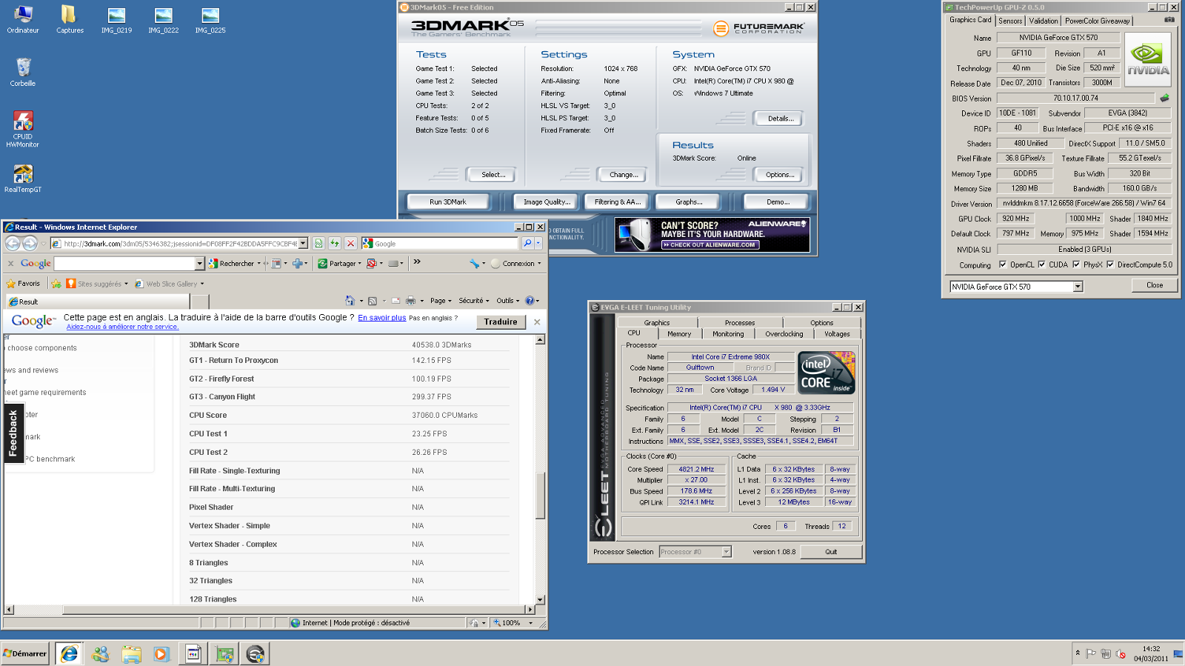The height and width of the screenshot is (666, 1185).
Task: Click the Alienware Can't Score banner ad
Action: [712, 235]
